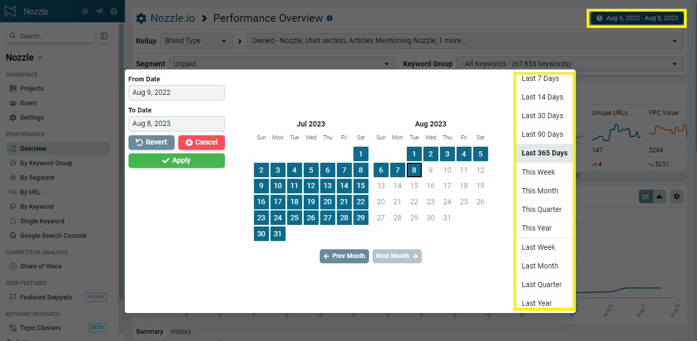Choose Last Month preset

(544, 266)
